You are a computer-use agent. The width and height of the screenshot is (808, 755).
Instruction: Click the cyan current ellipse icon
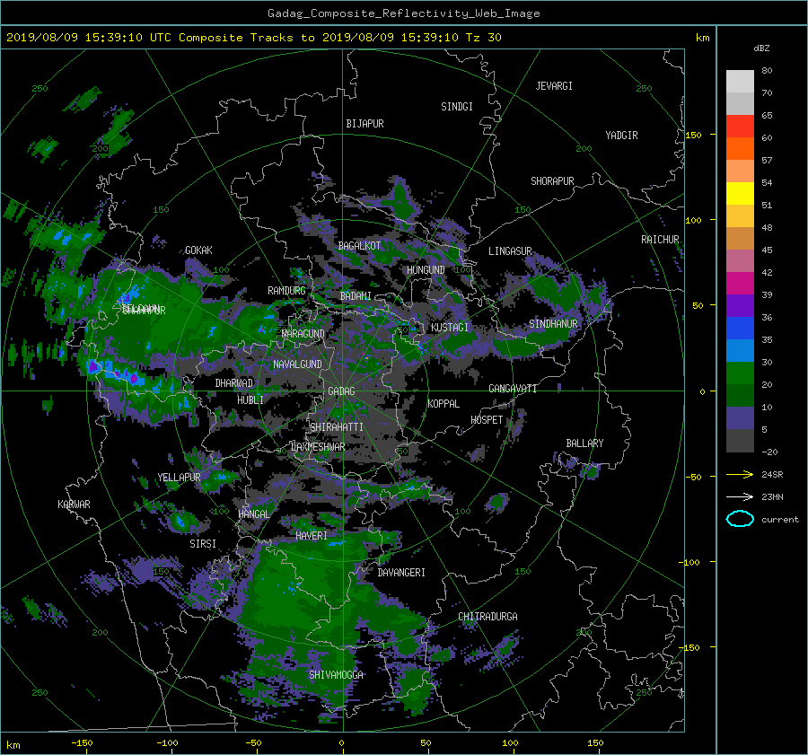tap(740, 519)
